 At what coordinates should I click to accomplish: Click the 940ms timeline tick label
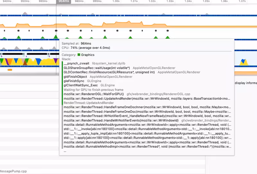click(x=5, y=2)
